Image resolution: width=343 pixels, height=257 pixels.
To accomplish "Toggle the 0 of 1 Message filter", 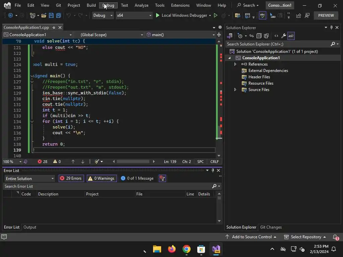I will pos(137,178).
